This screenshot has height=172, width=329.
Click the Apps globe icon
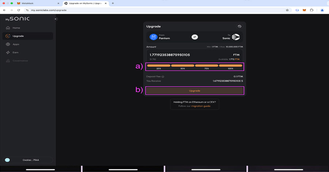8,44
